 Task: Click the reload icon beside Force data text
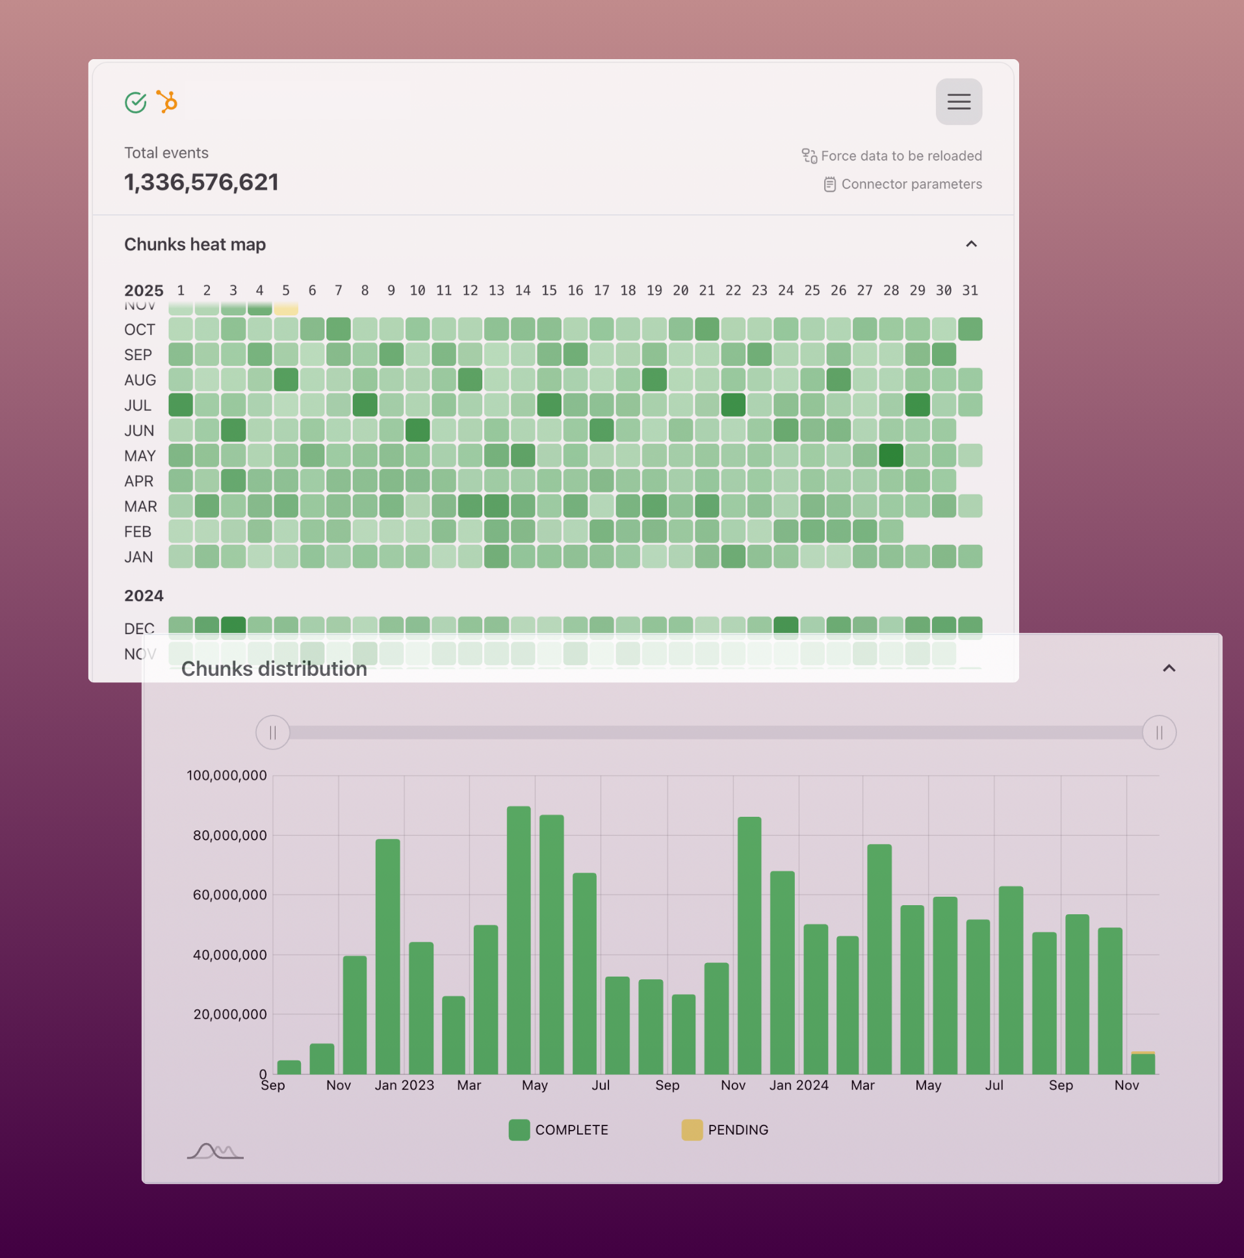[x=810, y=155]
